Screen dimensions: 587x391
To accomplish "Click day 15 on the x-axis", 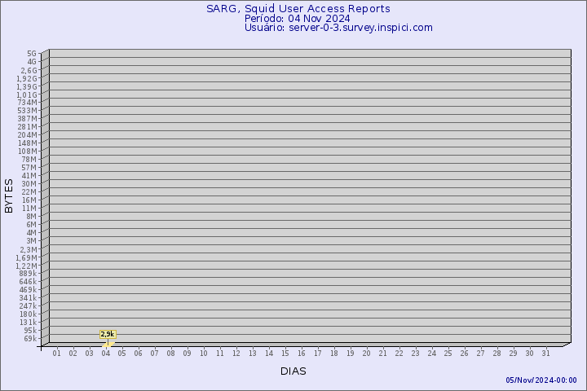I will [285, 354].
